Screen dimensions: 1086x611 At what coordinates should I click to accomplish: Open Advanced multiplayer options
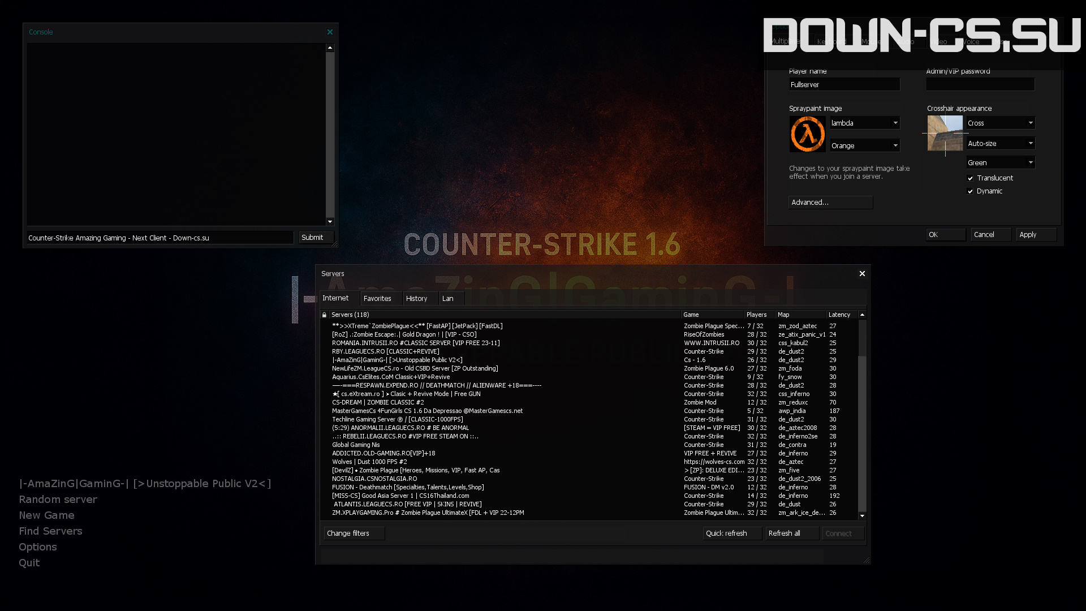tap(830, 203)
